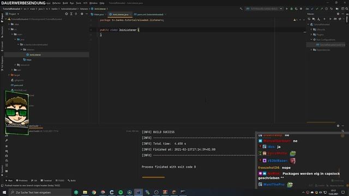Collapse Run Configurations node in Maven panel
The height and width of the screenshot is (196, 349).
pyautogui.click(x=311, y=40)
